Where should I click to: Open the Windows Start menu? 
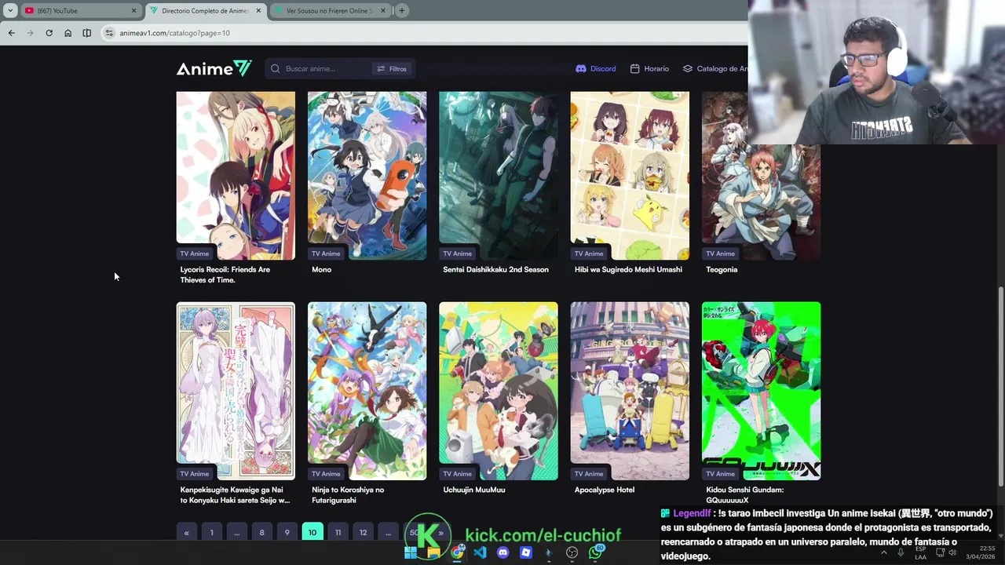[x=410, y=552]
